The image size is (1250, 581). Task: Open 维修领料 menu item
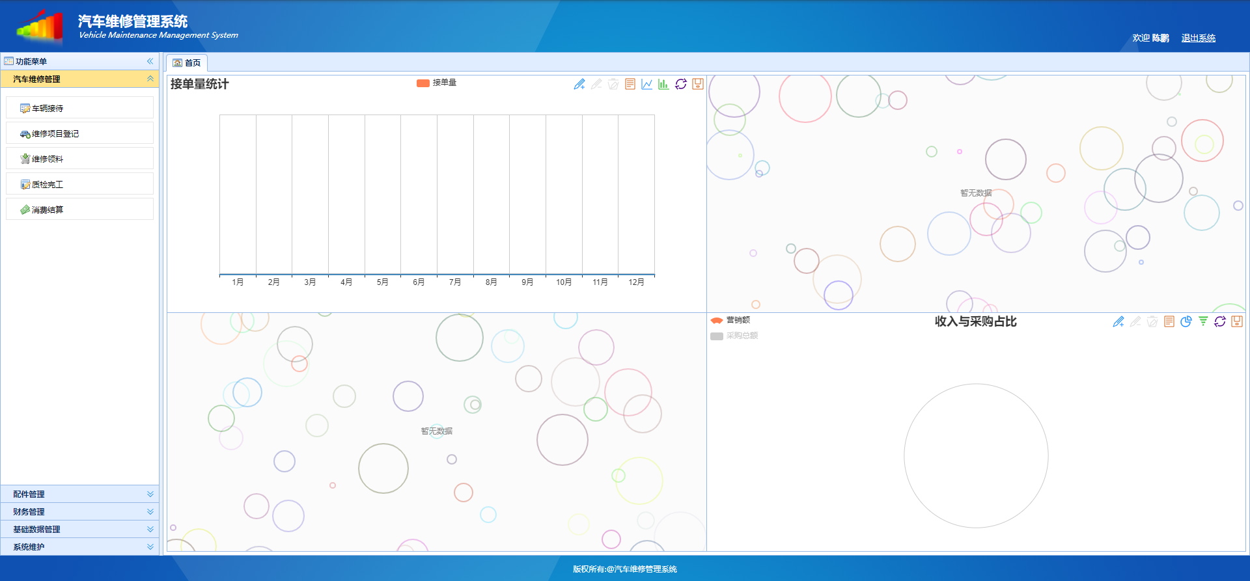point(79,159)
